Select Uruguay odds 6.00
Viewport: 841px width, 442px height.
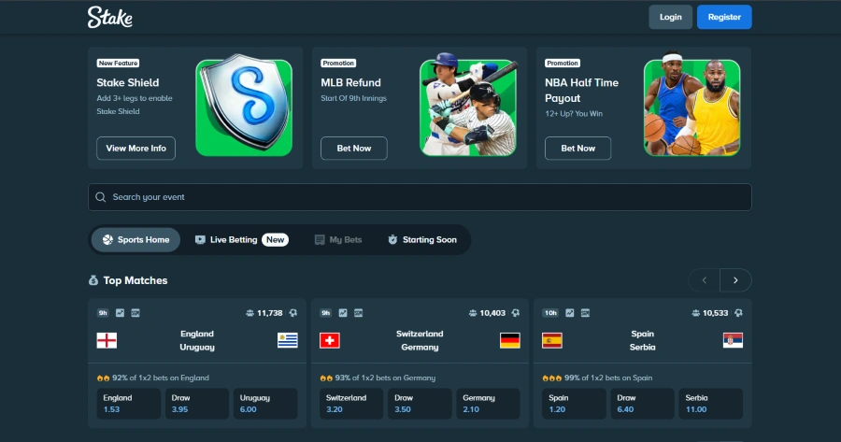(x=265, y=404)
